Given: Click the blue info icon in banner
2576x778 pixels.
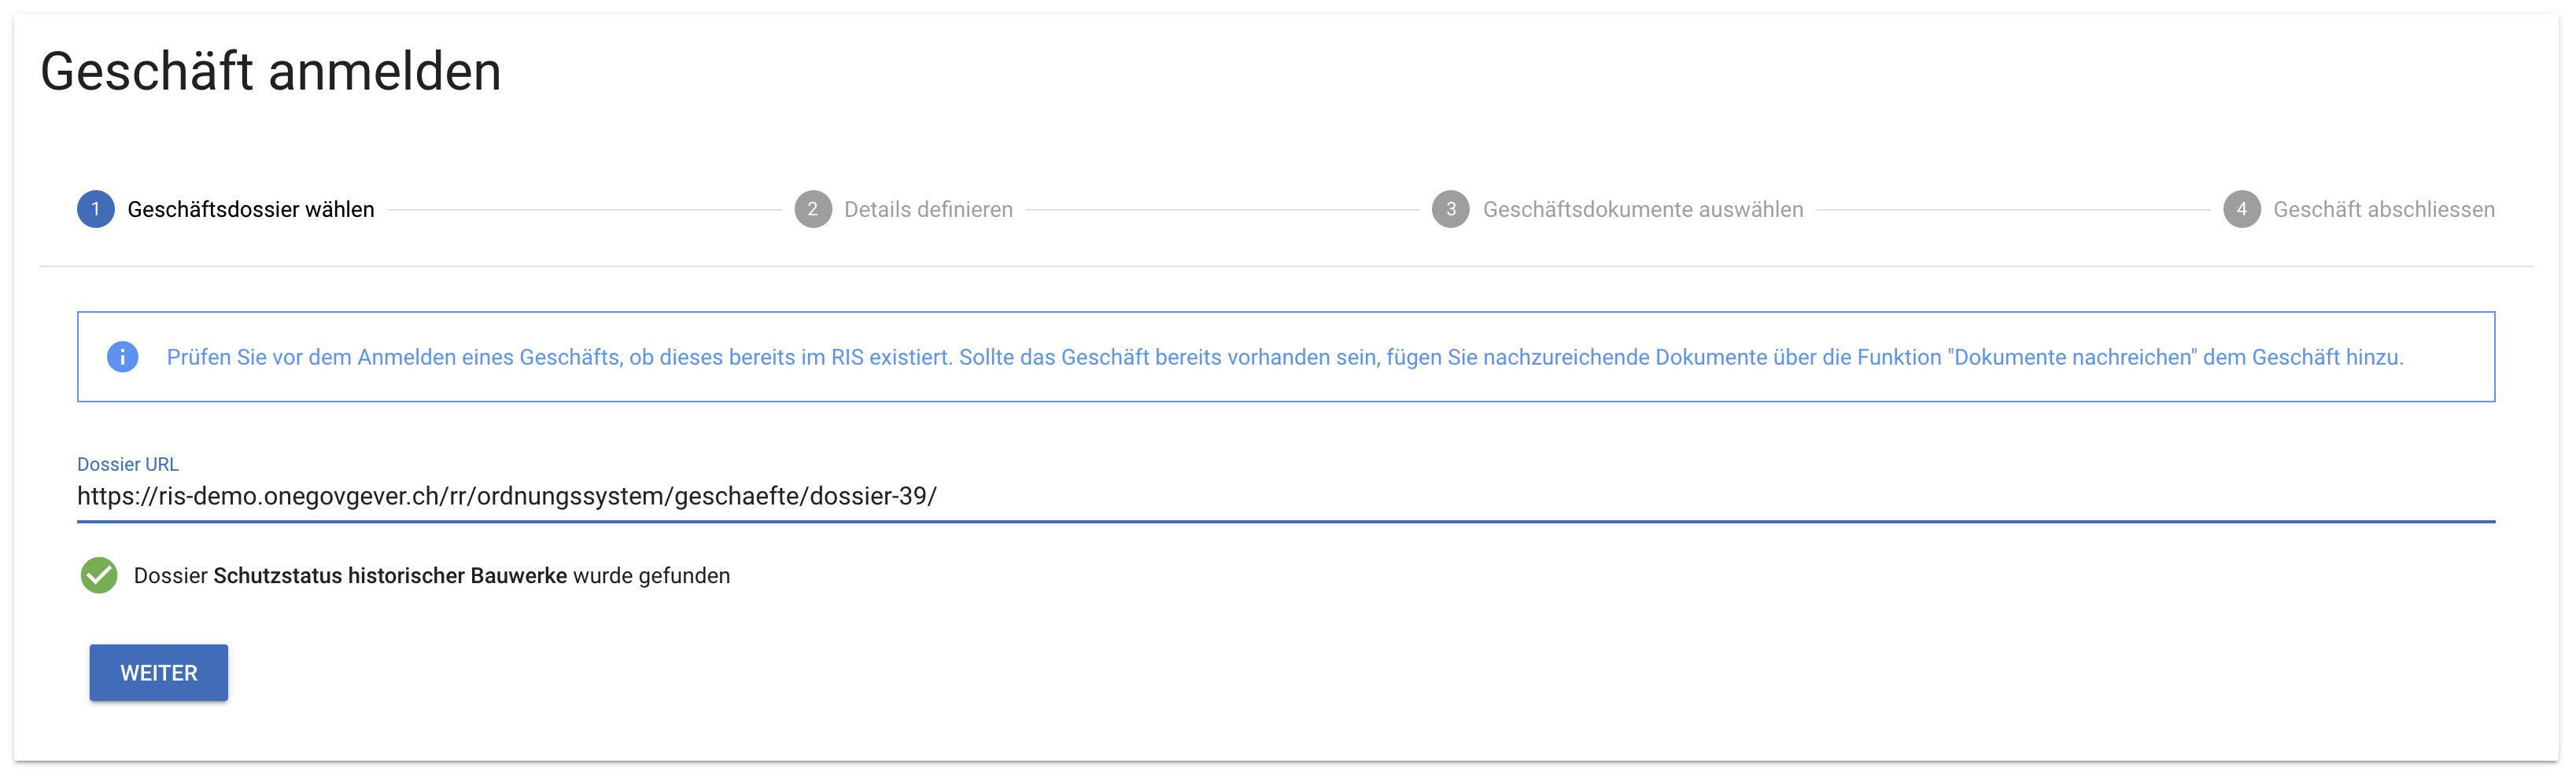Looking at the screenshot, I should (122, 358).
